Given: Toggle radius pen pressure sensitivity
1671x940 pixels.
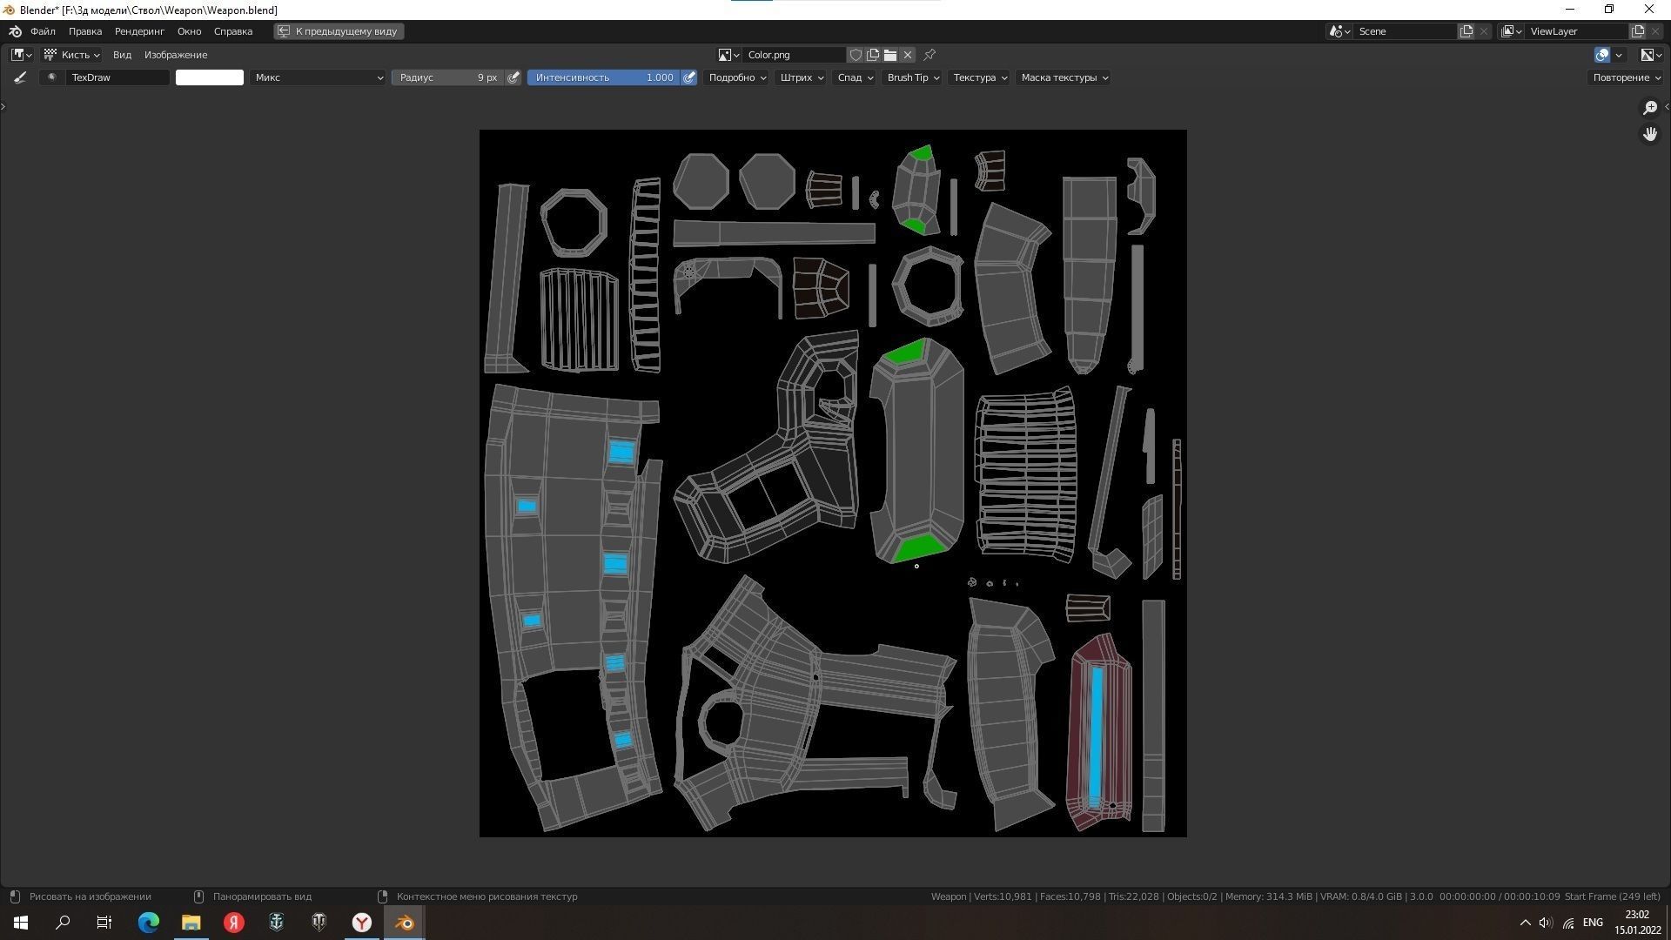Looking at the screenshot, I should click(513, 77).
